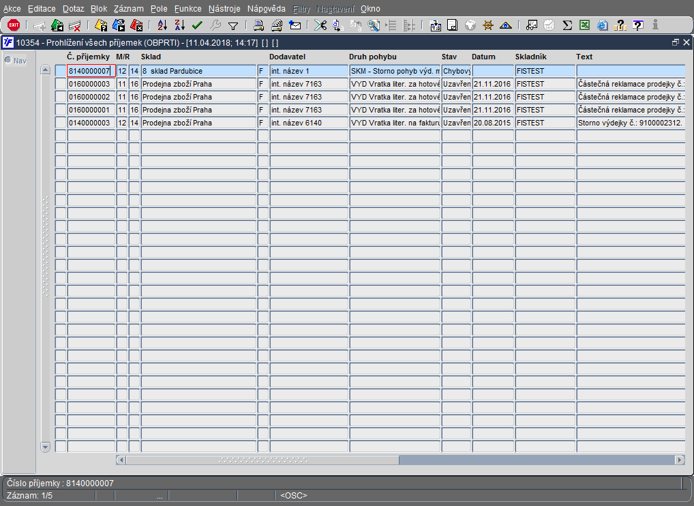694x506 pixels.
Task: Open the Editace menu
Action: 42,9
